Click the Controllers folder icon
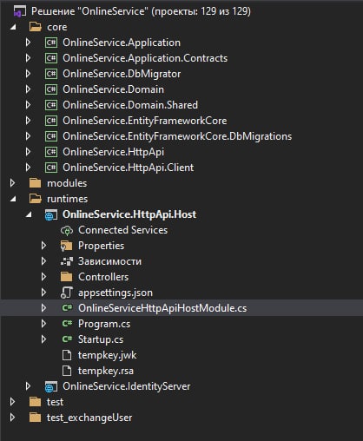Viewport: 363px width, 441px height. 67,277
